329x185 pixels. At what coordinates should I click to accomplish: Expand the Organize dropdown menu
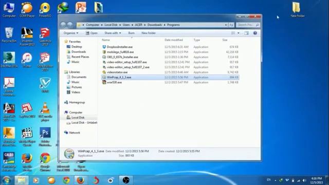(71, 33)
